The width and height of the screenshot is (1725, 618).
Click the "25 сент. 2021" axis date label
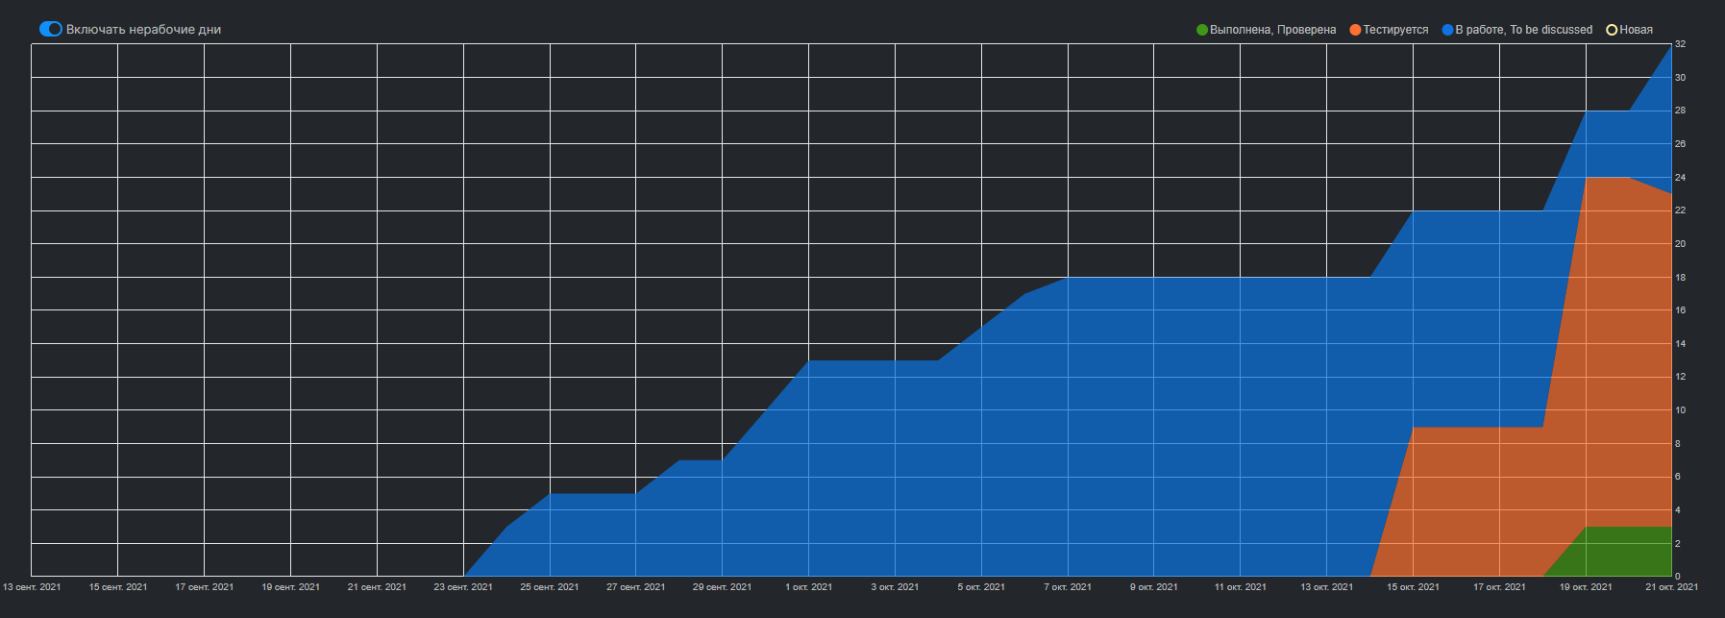pyautogui.click(x=550, y=586)
